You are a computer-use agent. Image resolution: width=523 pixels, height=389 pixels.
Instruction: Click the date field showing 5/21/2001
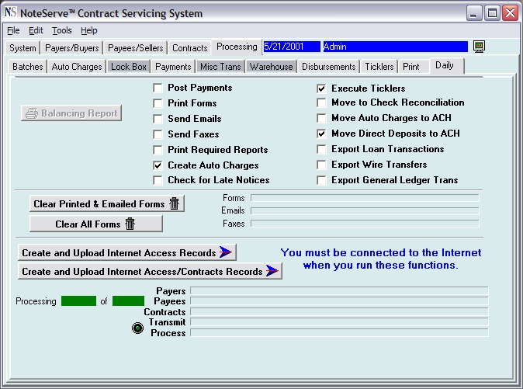(292, 47)
